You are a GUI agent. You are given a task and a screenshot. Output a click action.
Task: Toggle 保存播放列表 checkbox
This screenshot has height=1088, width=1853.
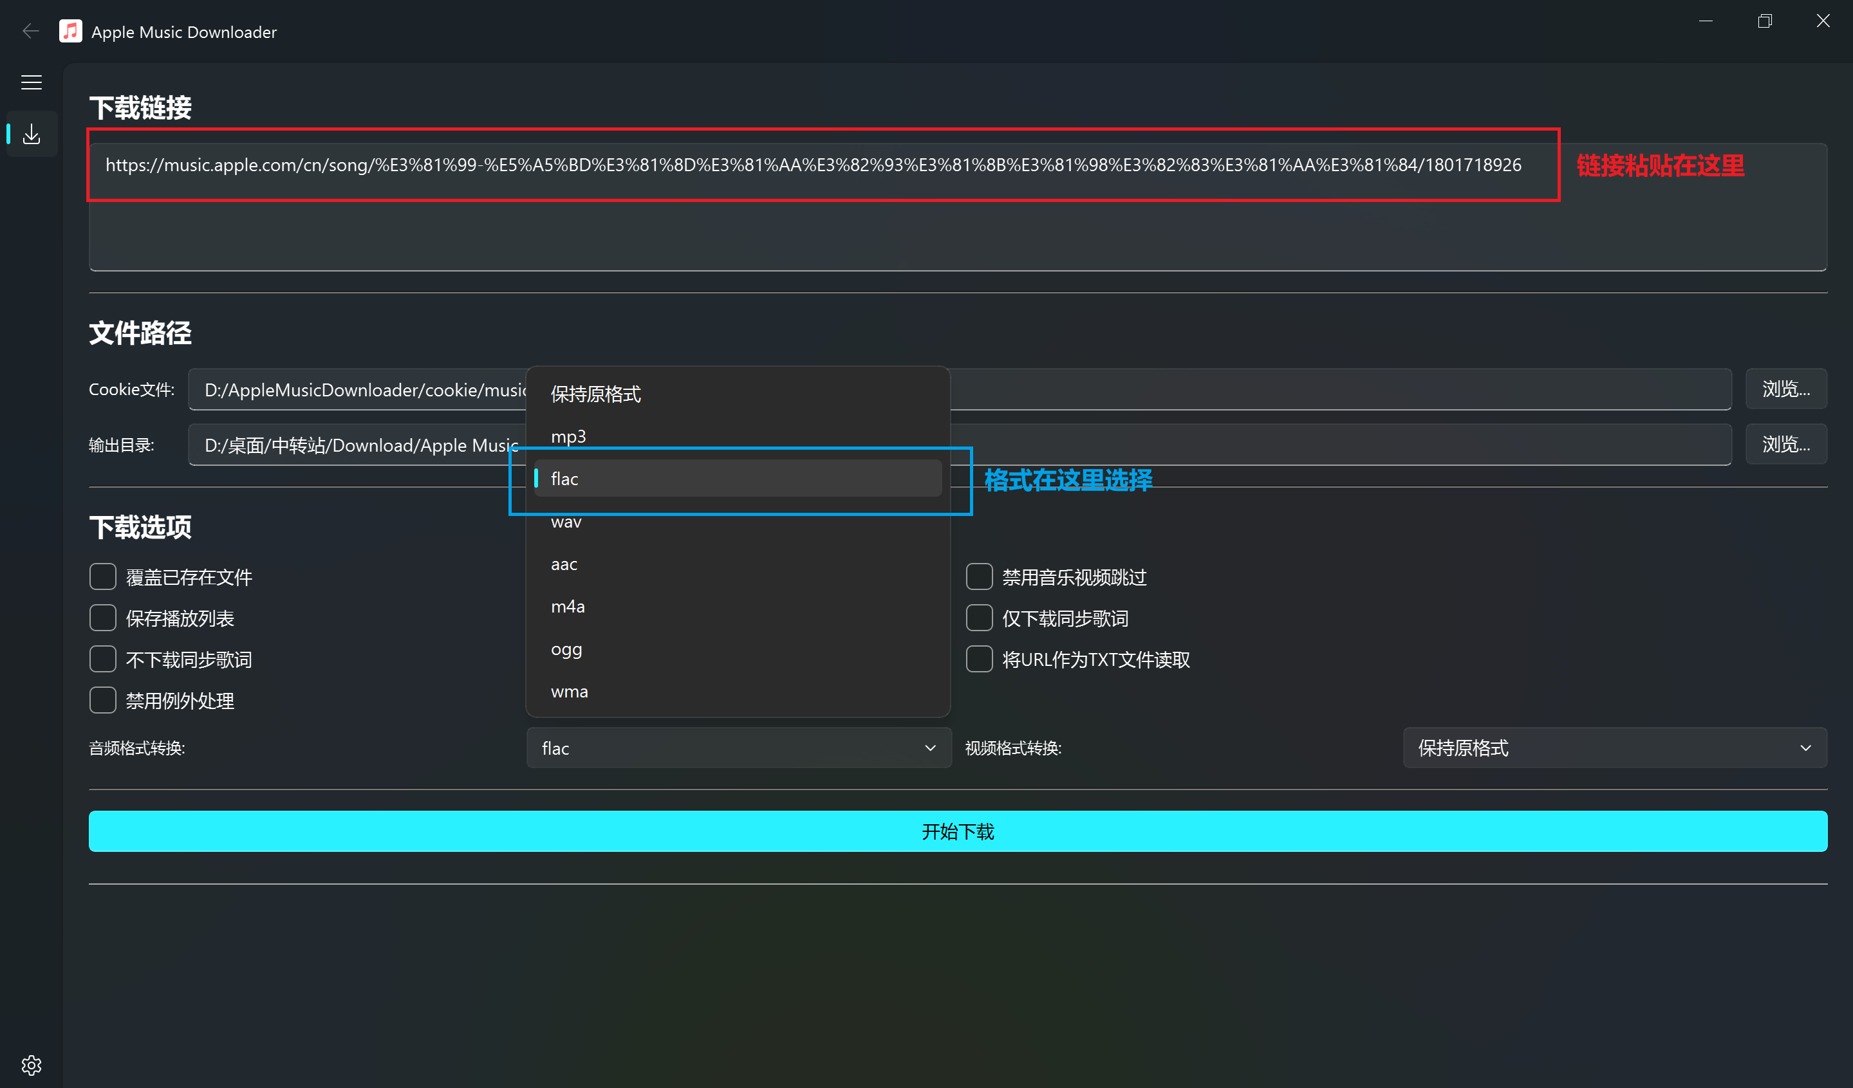click(x=103, y=618)
